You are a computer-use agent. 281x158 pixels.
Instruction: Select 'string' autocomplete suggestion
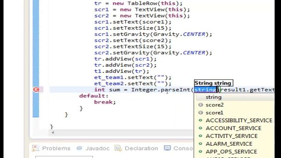pyautogui.click(x=235, y=97)
